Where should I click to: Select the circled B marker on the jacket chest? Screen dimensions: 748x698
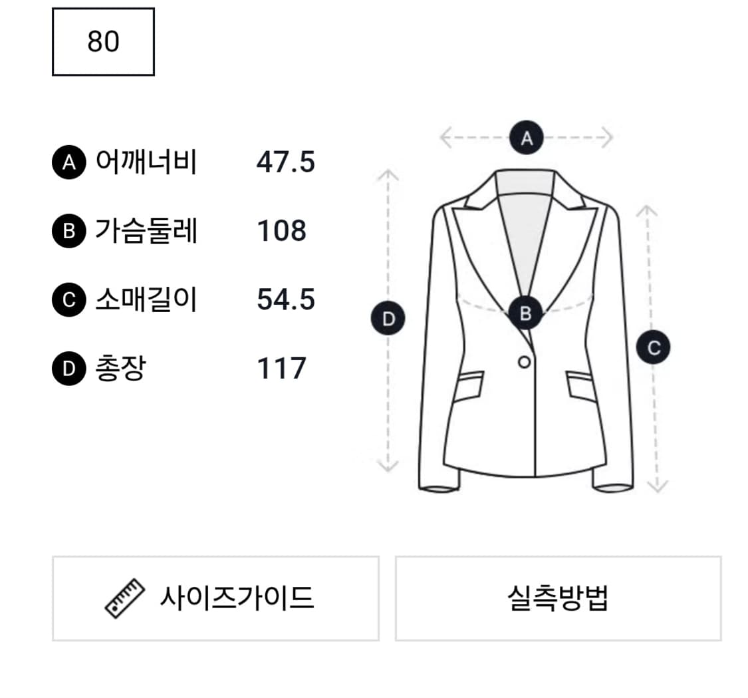(526, 311)
